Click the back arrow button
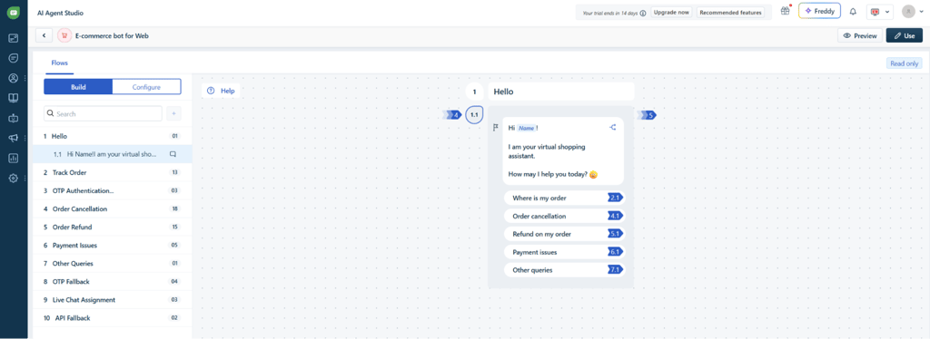930x339 pixels. click(x=44, y=35)
